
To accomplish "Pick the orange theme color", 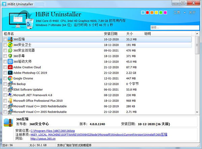I will click(x=152, y=12).
